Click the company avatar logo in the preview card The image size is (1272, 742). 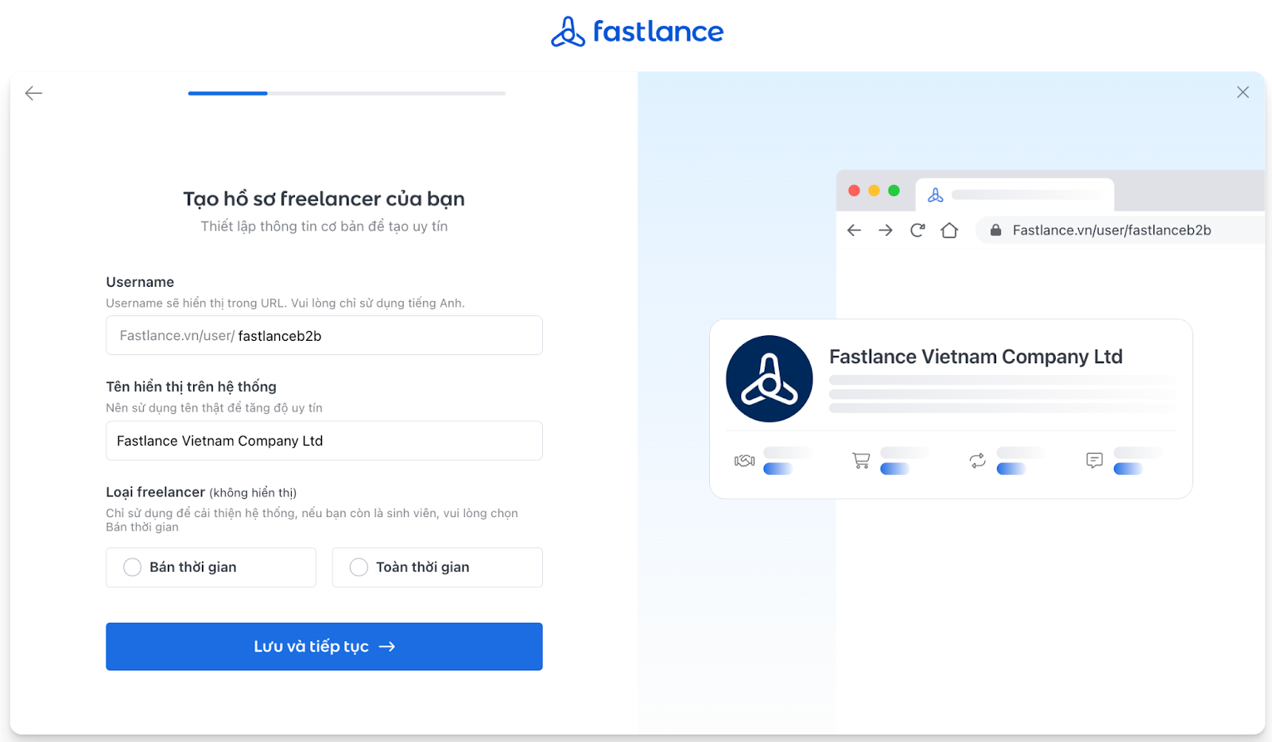tap(769, 379)
